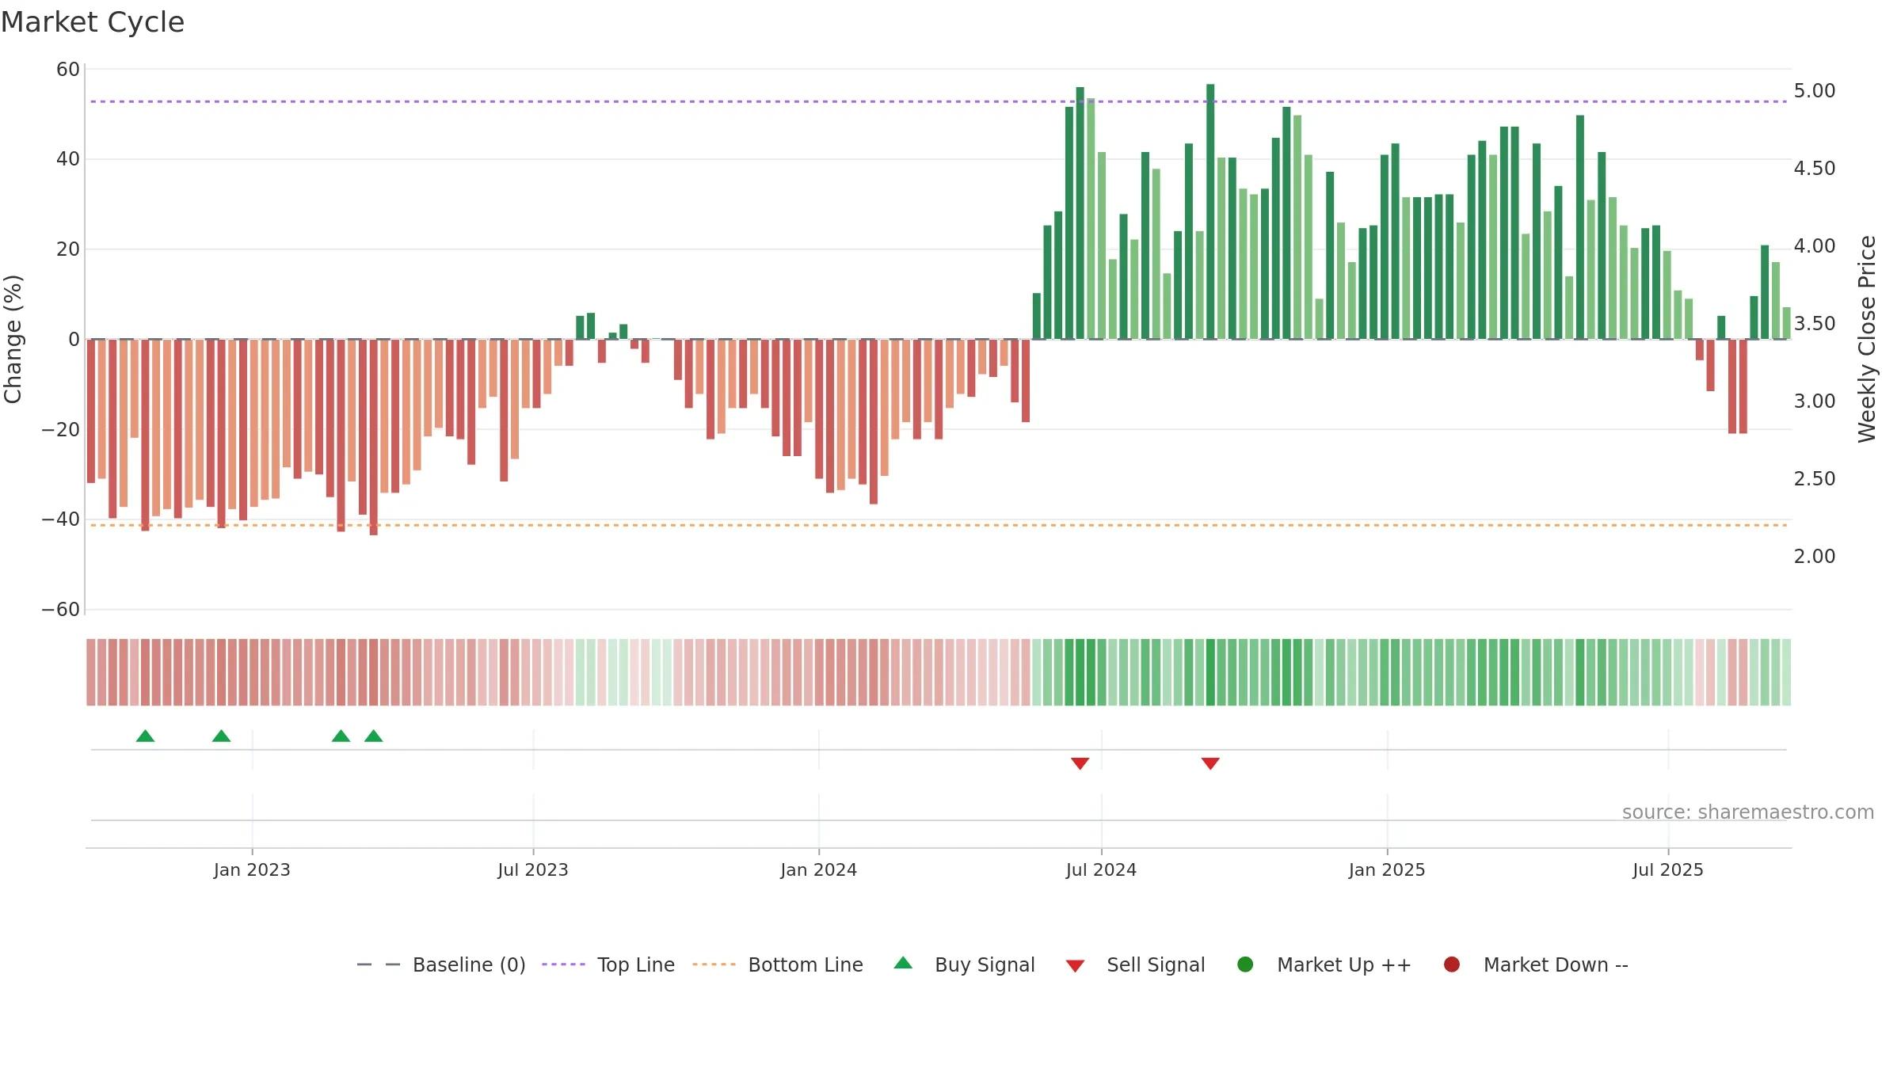Click the Jul 2024 axis label
Viewport: 1901px width, 1069px height.
(x=1101, y=869)
